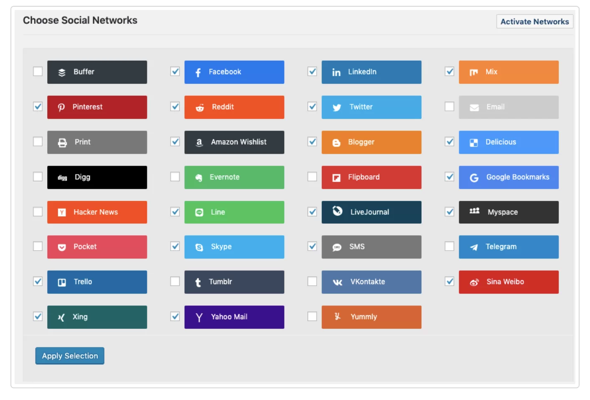This screenshot has width=590, height=400.
Task: Tick the VKontakte checkbox
Action: click(312, 282)
